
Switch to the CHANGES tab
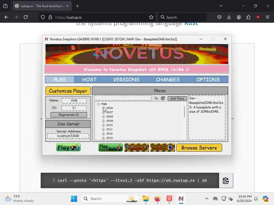coord(168,80)
